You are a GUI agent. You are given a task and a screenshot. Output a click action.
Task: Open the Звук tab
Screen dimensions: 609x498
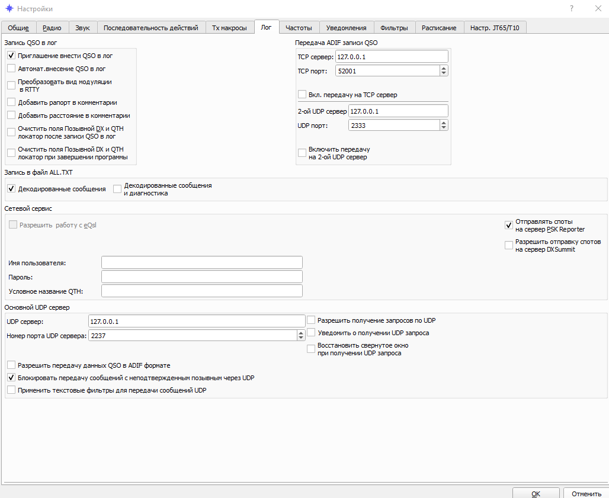point(83,28)
